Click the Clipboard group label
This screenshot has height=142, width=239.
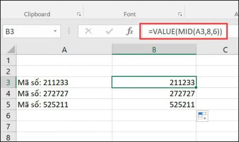coord(37,14)
